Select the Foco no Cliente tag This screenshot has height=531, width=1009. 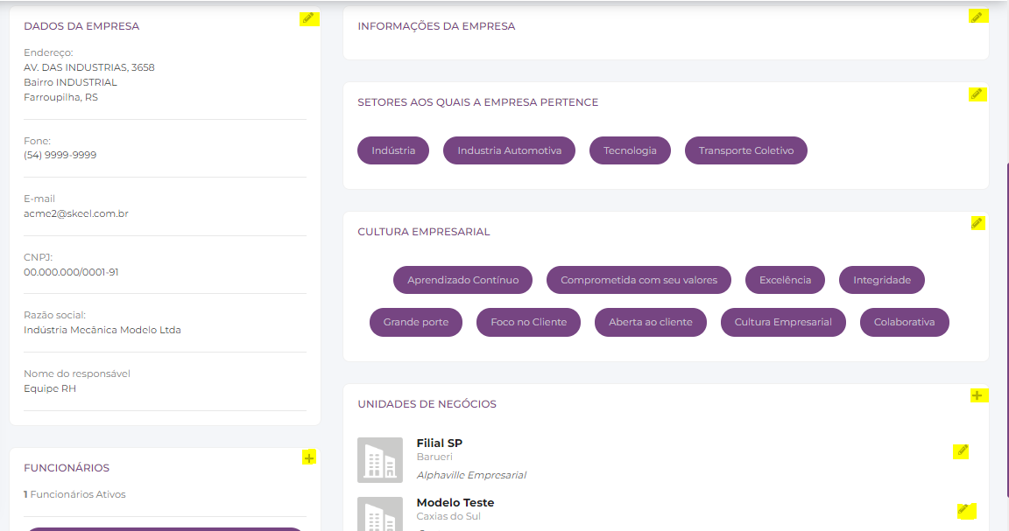(528, 322)
